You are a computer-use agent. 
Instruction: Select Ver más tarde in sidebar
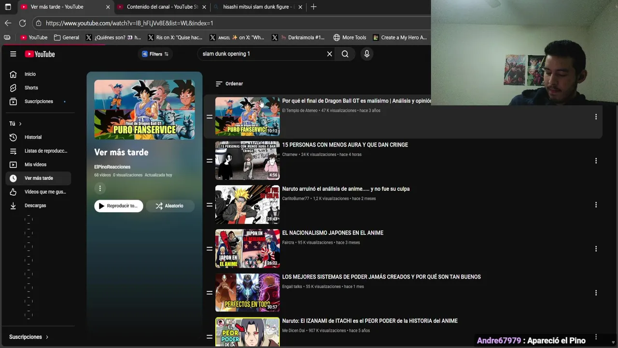pos(39,178)
